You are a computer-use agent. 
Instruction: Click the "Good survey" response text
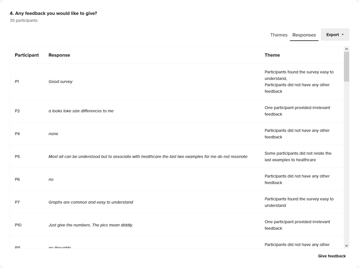tap(60, 82)
